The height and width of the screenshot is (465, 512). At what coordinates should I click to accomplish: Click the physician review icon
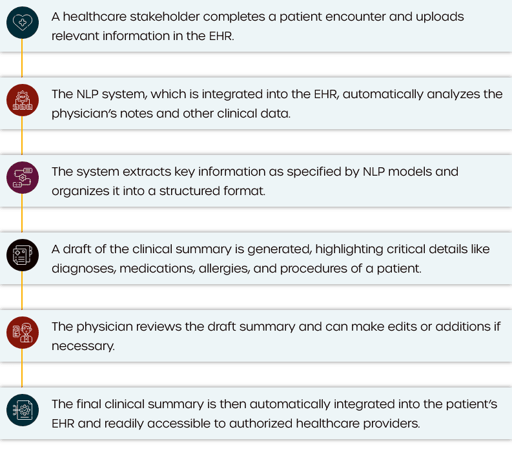coord(23,333)
